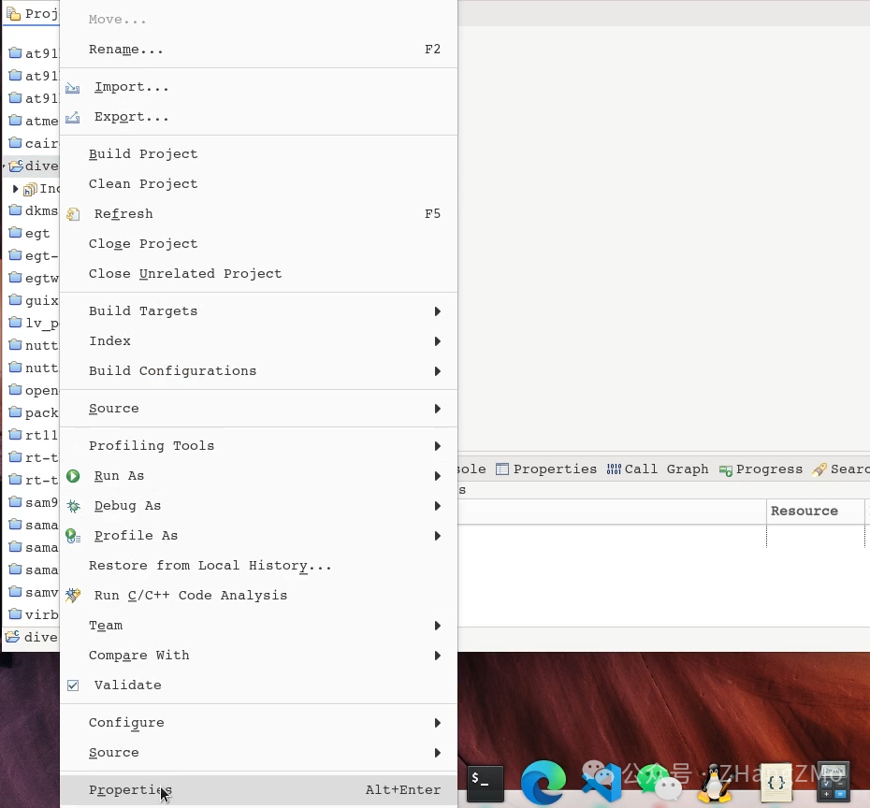The width and height of the screenshot is (870, 808).
Task: Select the lv_p project in explorer
Action: point(35,323)
